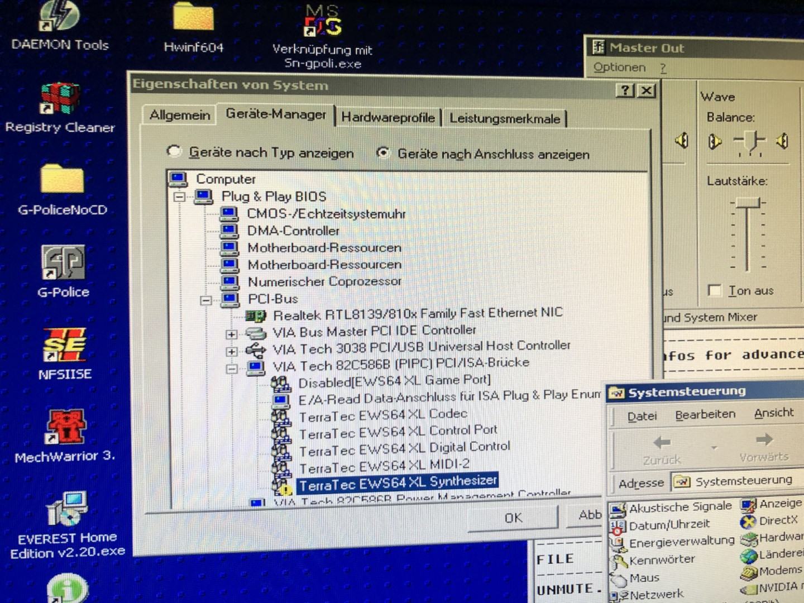Viewport: 804px width, 603px height.
Task: Click the Wave Lautstärke volume slider thumb
Action: (748, 203)
